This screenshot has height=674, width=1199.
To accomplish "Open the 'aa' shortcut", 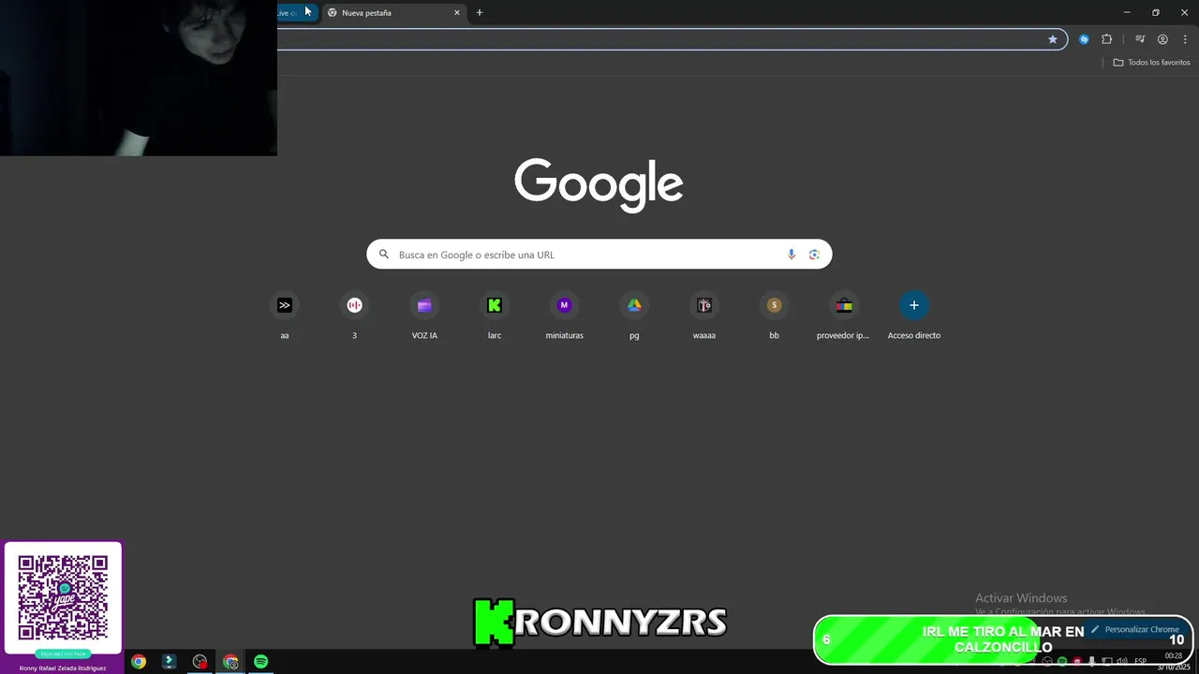I will point(285,315).
